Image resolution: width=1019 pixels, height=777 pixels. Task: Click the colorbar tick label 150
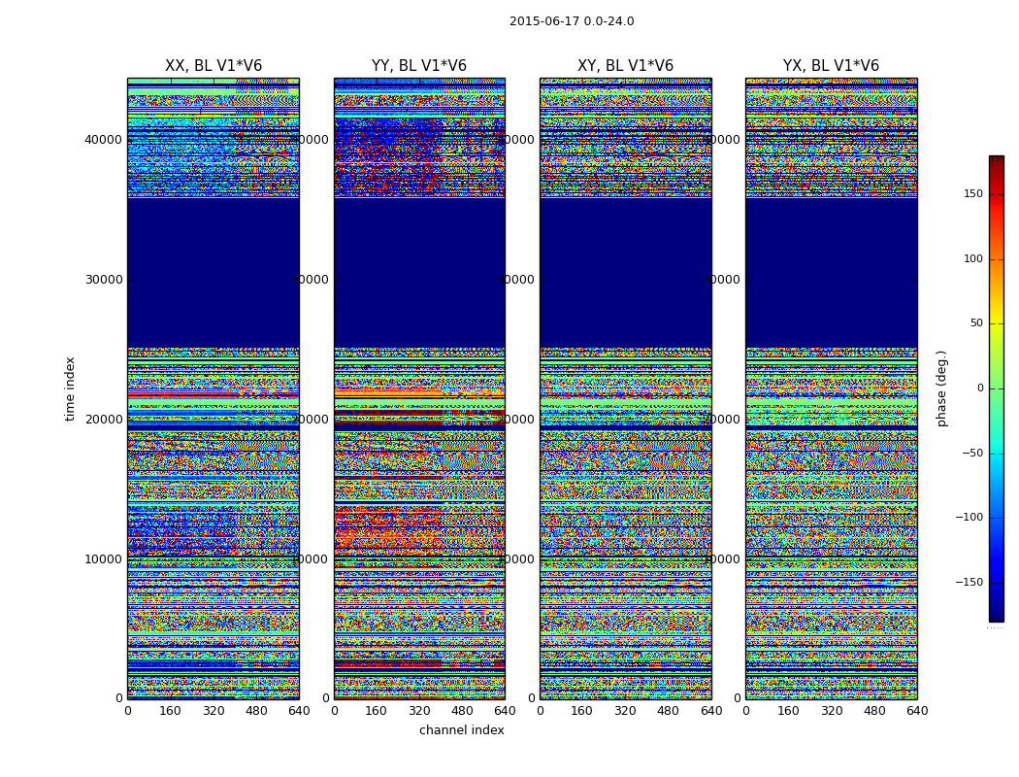972,194
